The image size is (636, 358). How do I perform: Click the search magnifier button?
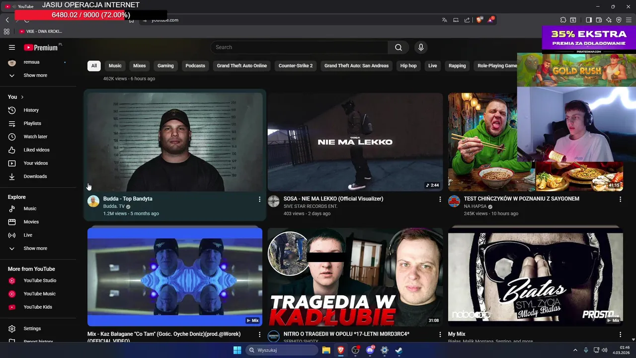click(x=398, y=47)
